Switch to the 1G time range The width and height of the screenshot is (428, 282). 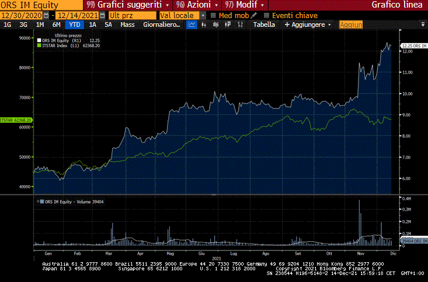point(8,25)
